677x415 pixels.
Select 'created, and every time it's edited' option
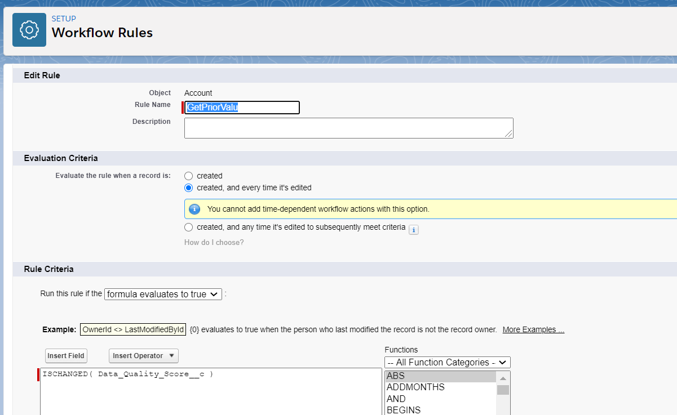pyautogui.click(x=188, y=189)
